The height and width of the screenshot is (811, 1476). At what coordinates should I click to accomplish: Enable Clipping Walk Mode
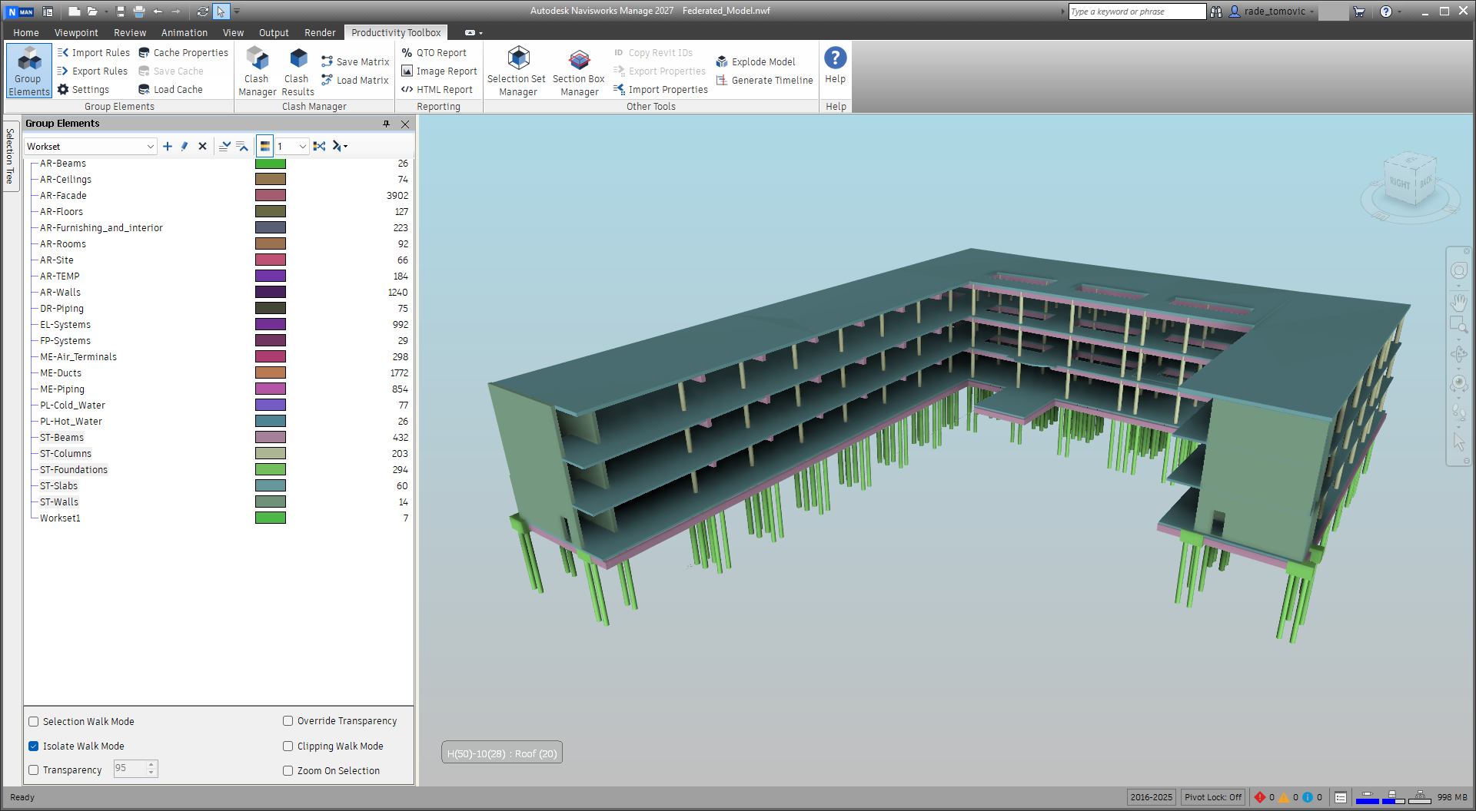coord(288,746)
